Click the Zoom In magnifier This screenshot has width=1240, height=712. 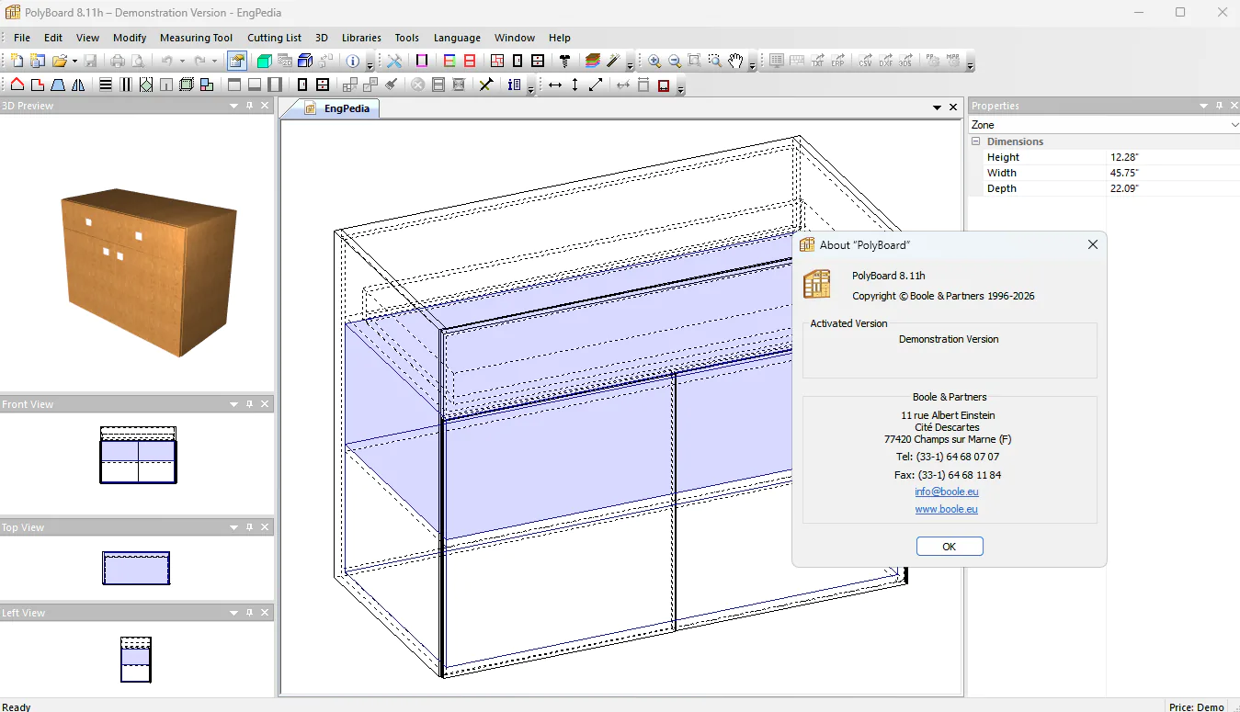654,62
